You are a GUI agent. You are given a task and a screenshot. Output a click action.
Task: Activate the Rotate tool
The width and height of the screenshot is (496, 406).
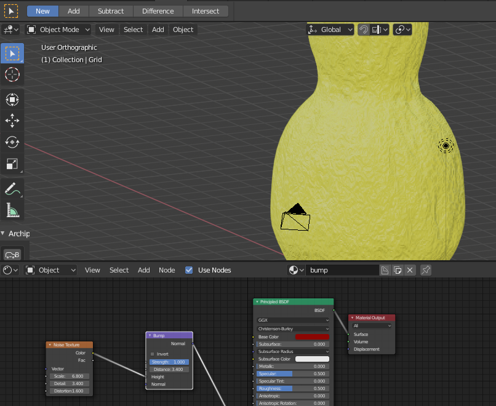coord(12,142)
